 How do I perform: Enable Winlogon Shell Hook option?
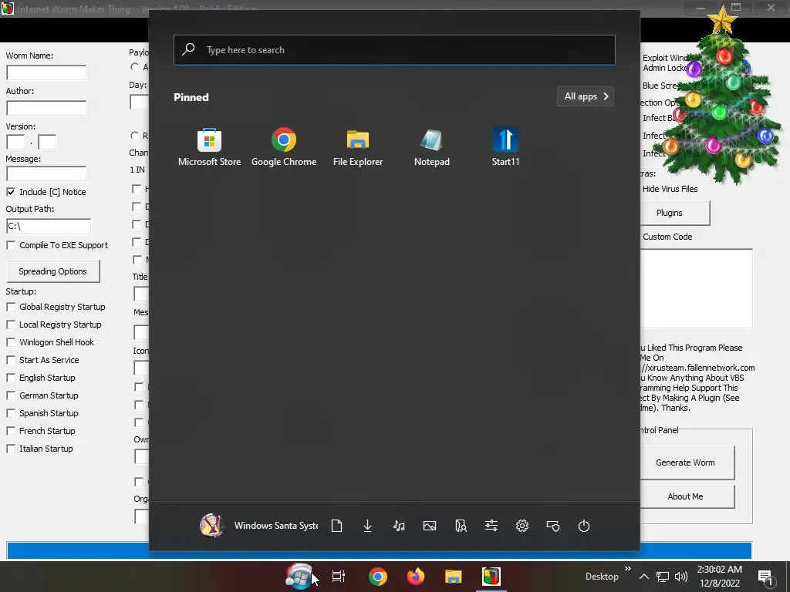(x=11, y=342)
